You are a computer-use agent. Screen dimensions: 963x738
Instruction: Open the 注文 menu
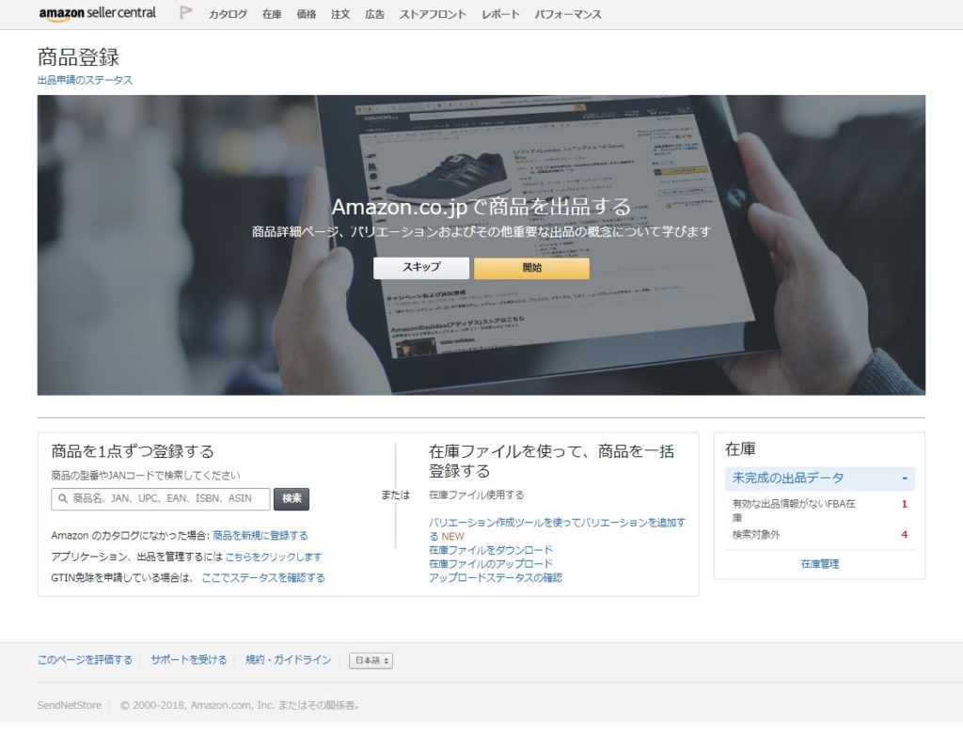click(340, 14)
